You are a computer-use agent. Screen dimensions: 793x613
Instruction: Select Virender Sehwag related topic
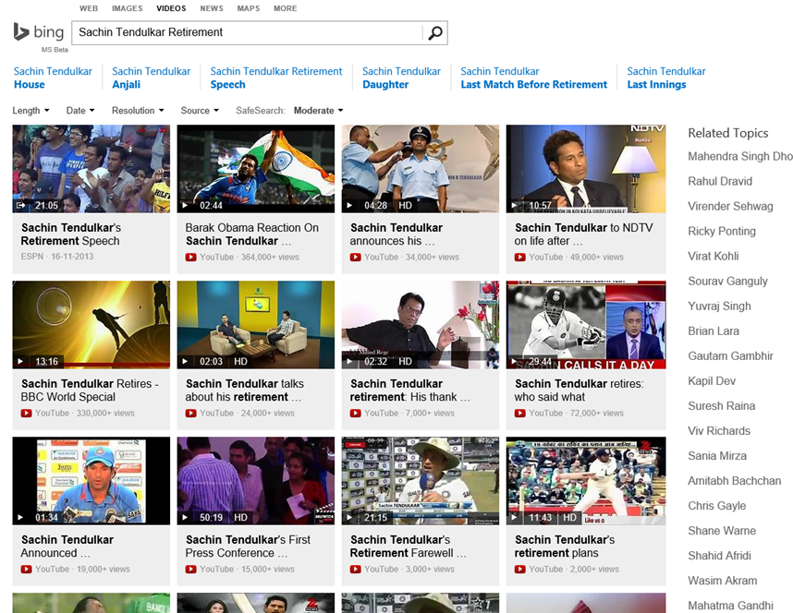[x=730, y=206]
